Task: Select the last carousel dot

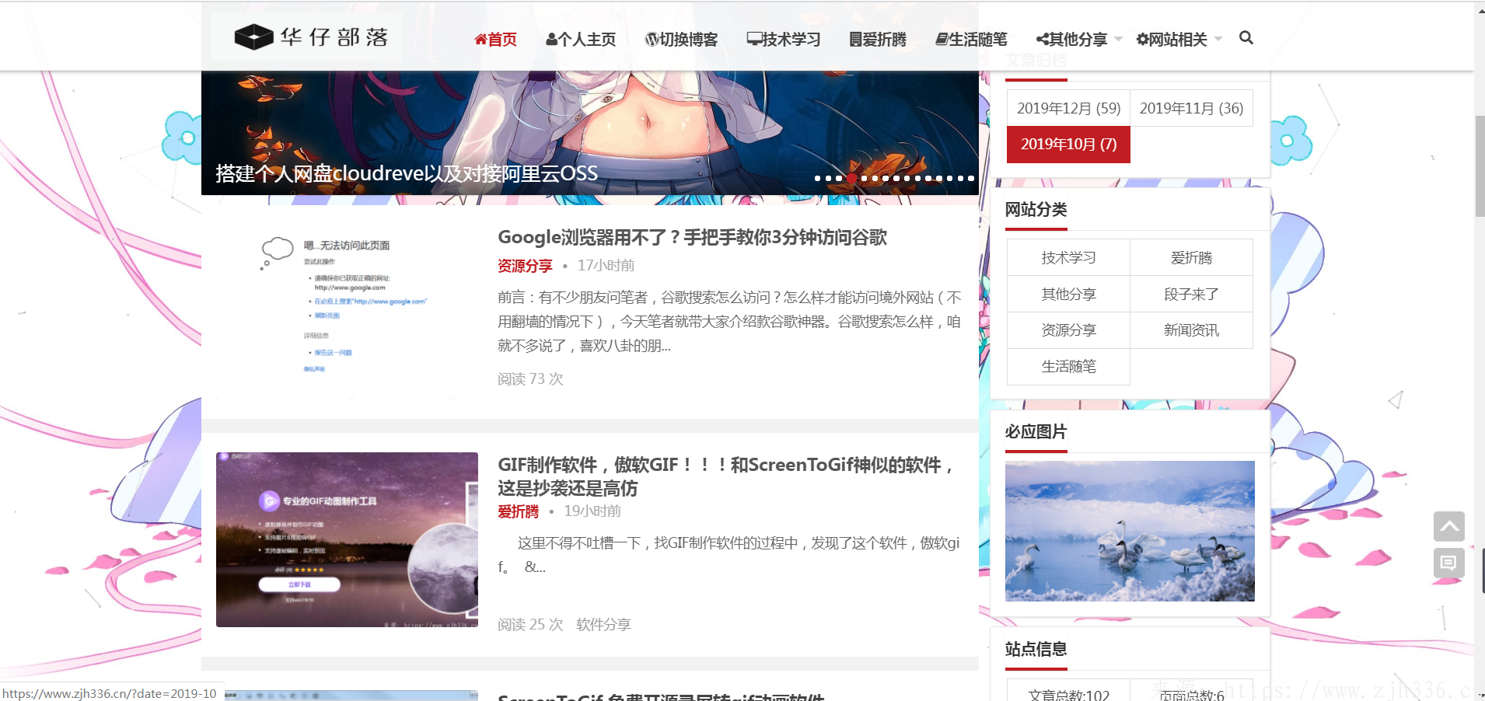Action: [970, 178]
